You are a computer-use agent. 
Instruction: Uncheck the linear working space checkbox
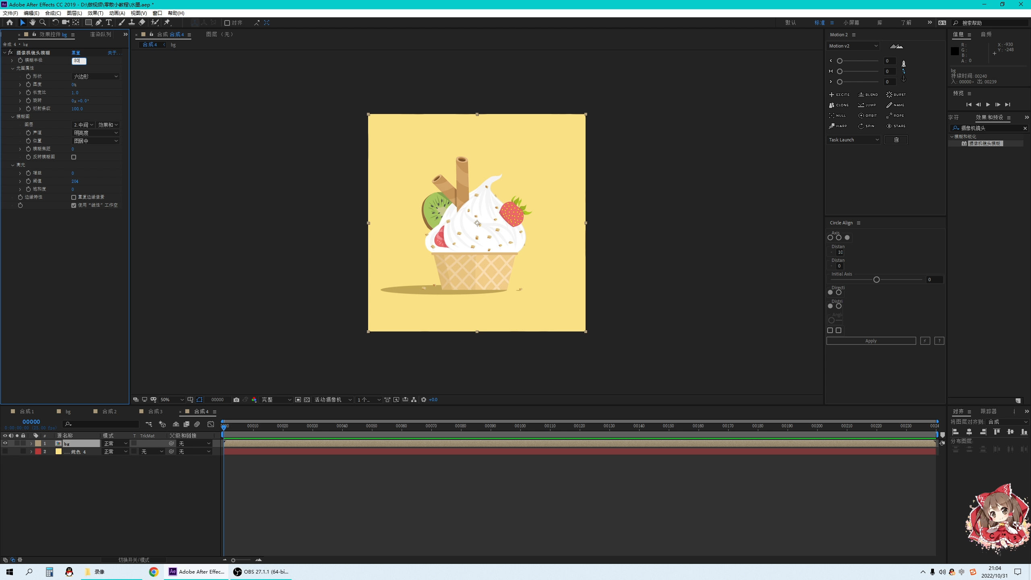[74, 205]
